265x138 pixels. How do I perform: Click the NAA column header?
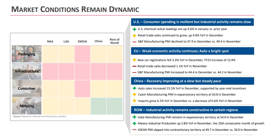tap(50, 41)
